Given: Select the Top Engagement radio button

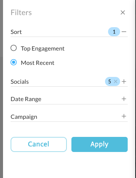Looking at the screenshot, I should [x=14, y=48].
